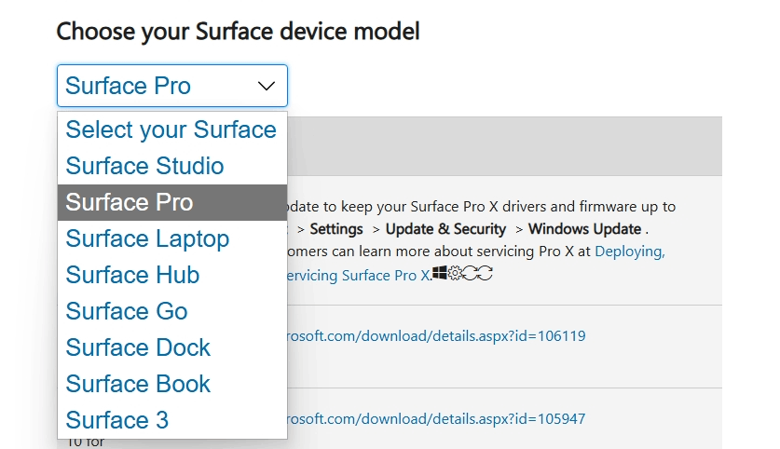Select Surface Laptop in the dropdown list
This screenshot has height=449, width=780.
click(x=147, y=238)
